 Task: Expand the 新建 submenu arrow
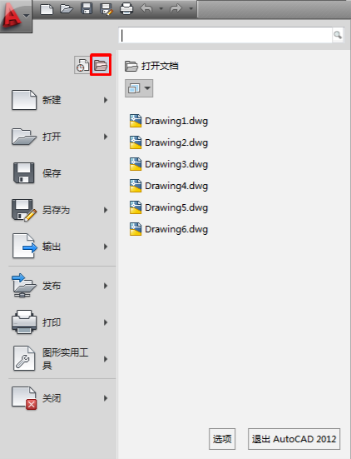coord(106,100)
